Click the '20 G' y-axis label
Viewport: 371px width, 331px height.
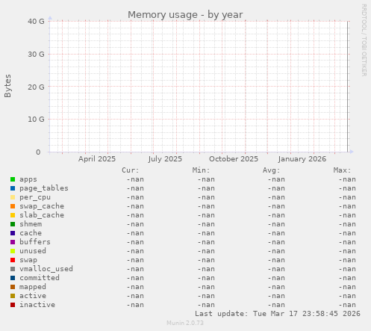(x=36, y=87)
